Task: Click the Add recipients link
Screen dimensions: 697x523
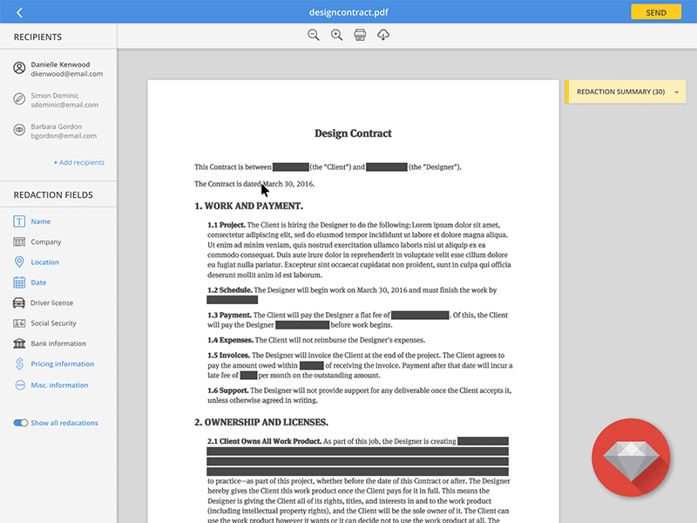Action: pos(80,162)
